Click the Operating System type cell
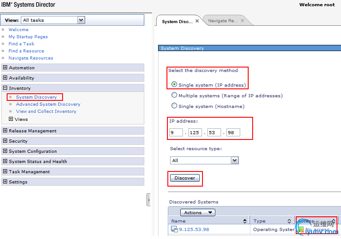 click(274, 230)
